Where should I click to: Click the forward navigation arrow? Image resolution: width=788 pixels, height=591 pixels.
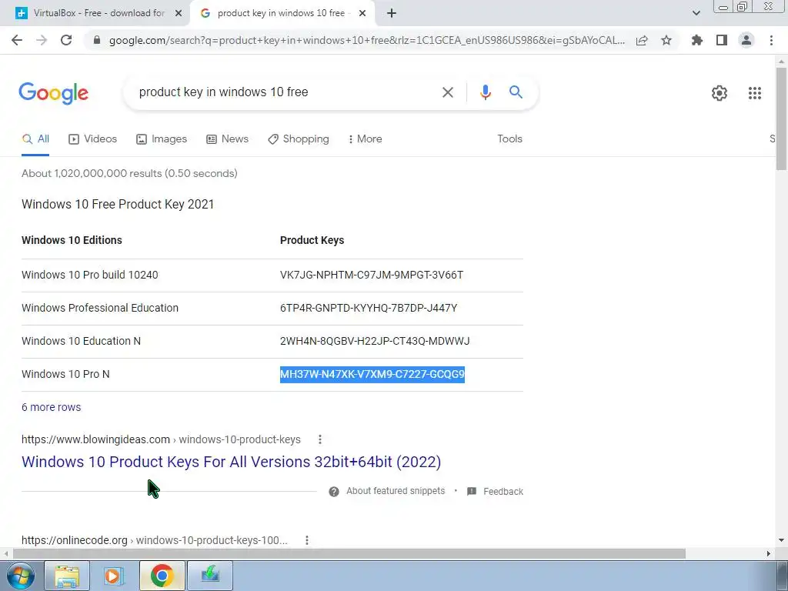(x=42, y=40)
